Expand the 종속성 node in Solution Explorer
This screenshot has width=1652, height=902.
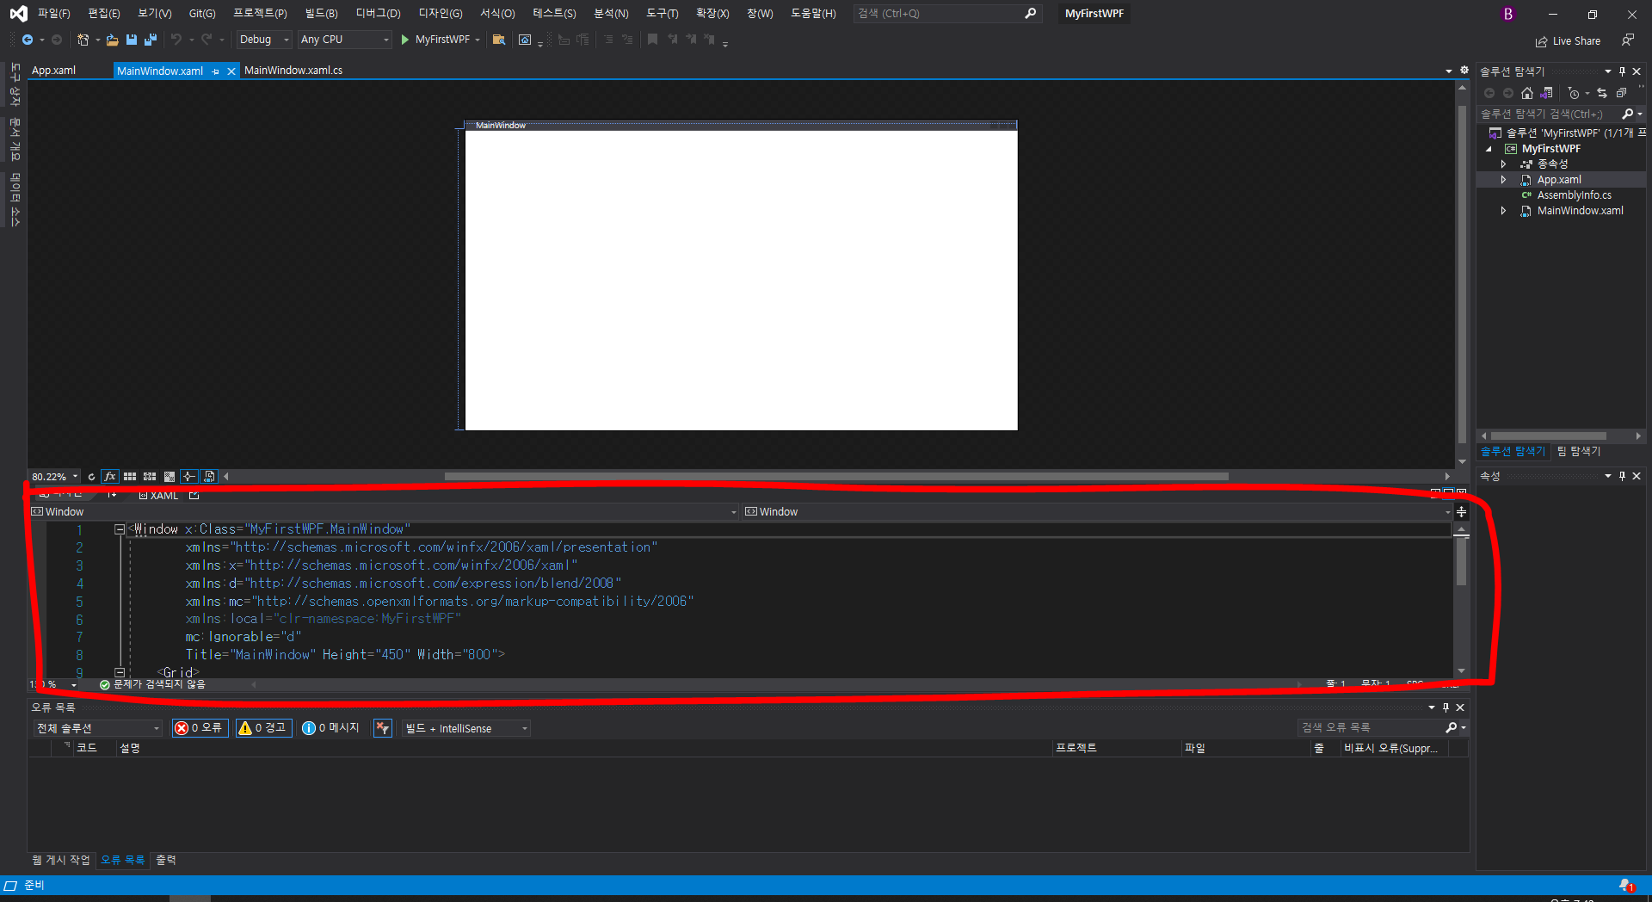coord(1503,164)
